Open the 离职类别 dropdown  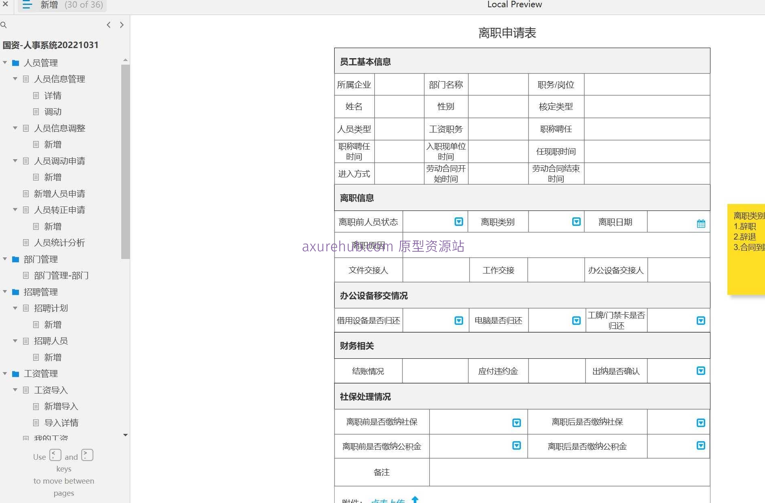575,221
